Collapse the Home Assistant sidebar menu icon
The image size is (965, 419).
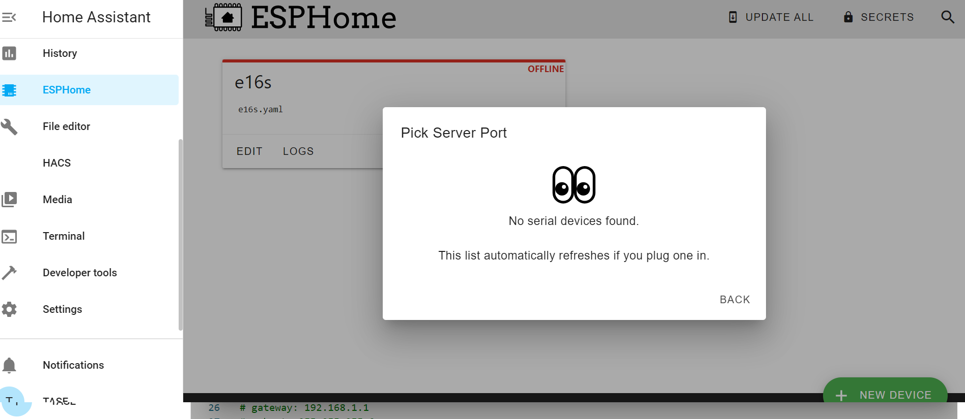9,17
